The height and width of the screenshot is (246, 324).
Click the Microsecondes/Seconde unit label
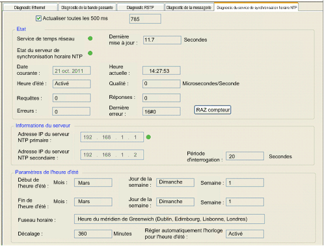tap(211, 83)
